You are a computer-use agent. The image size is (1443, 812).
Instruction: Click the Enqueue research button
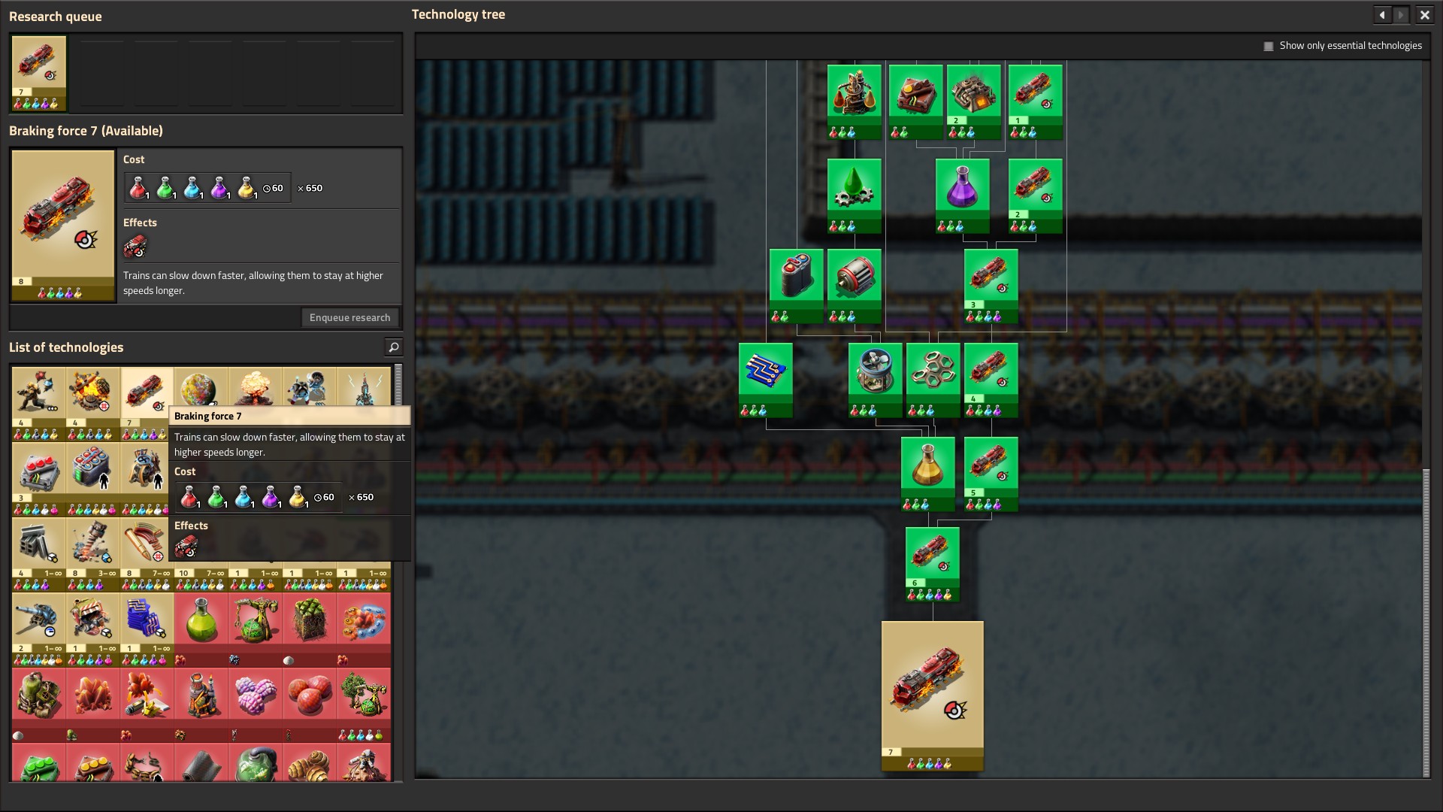tap(349, 317)
